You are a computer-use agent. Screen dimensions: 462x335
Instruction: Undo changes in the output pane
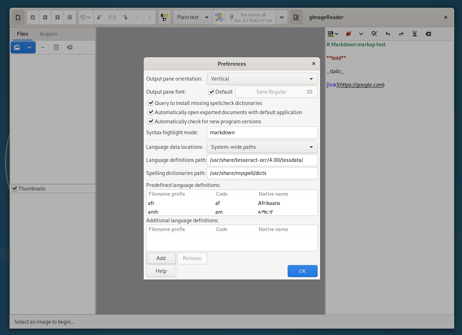(x=388, y=34)
